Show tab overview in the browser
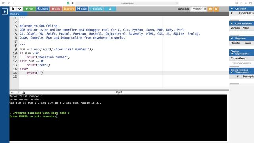The height and width of the screenshot is (143, 254). click(250, 3)
